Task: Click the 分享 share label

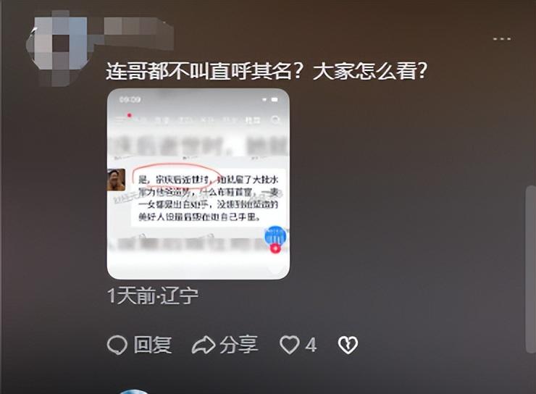Action: tap(238, 345)
